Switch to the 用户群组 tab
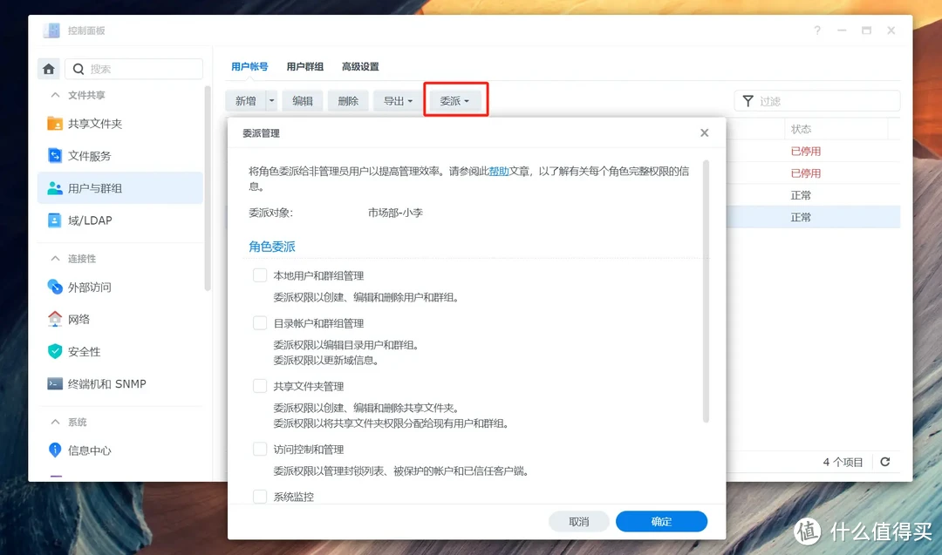Viewport: 942px width, 555px height. [304, 66]
